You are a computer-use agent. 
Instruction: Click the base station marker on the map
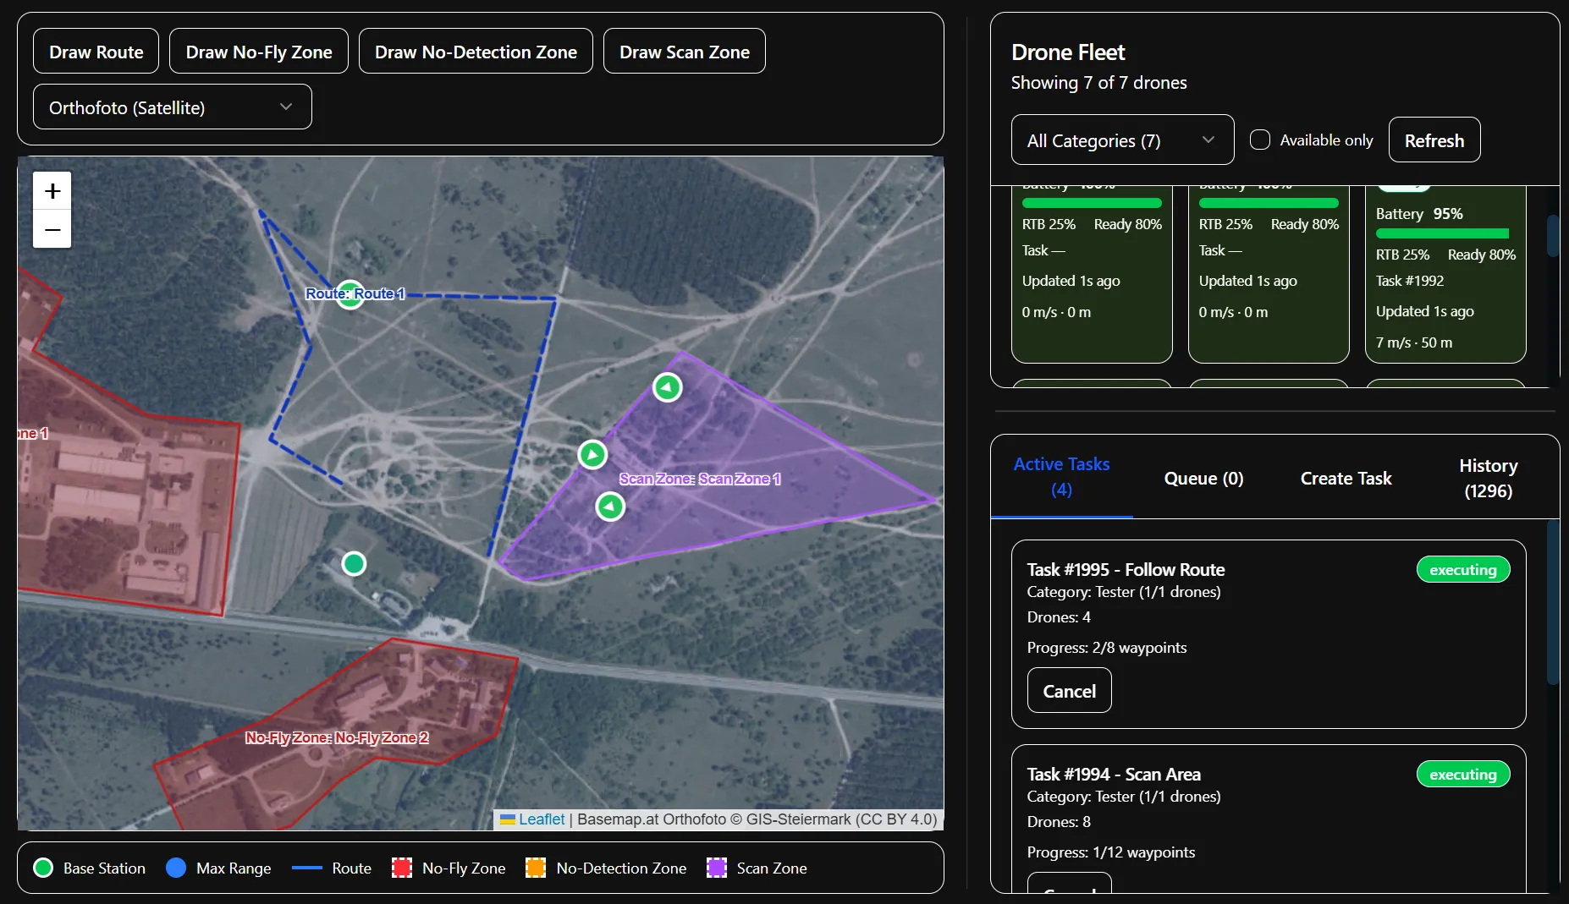[x=354, y=563]
